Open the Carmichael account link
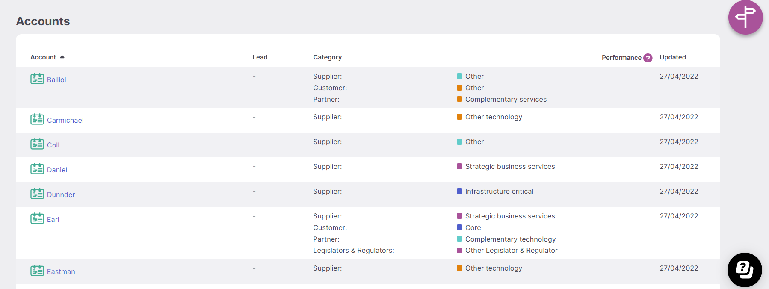 point(65,120)
